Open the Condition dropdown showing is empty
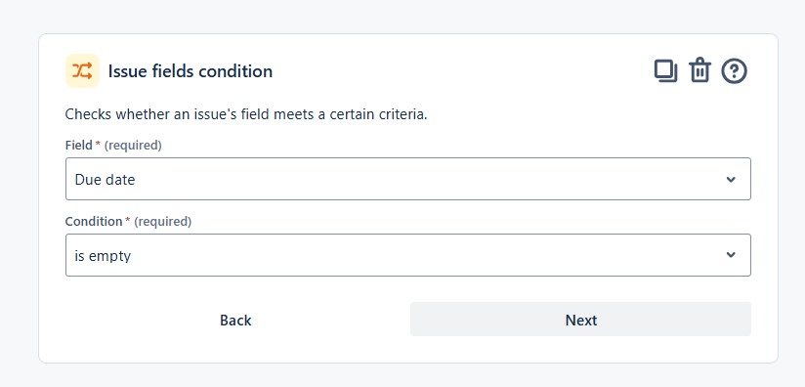 click(408, 255)
